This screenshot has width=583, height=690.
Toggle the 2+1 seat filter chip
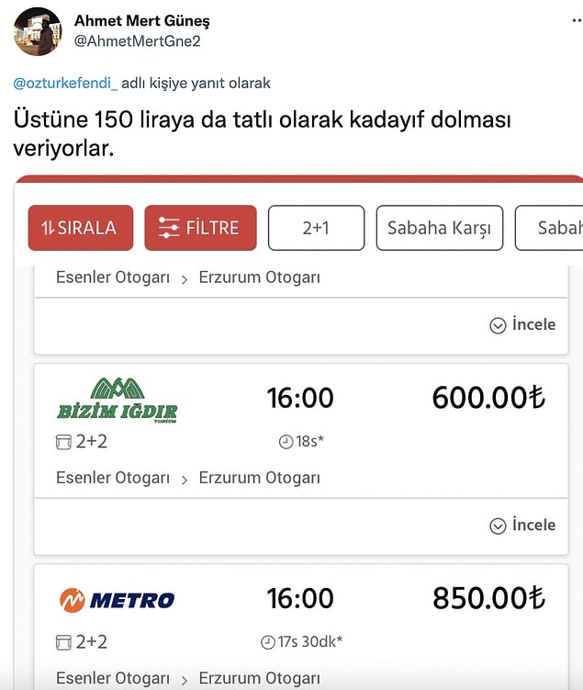[316, 228]
